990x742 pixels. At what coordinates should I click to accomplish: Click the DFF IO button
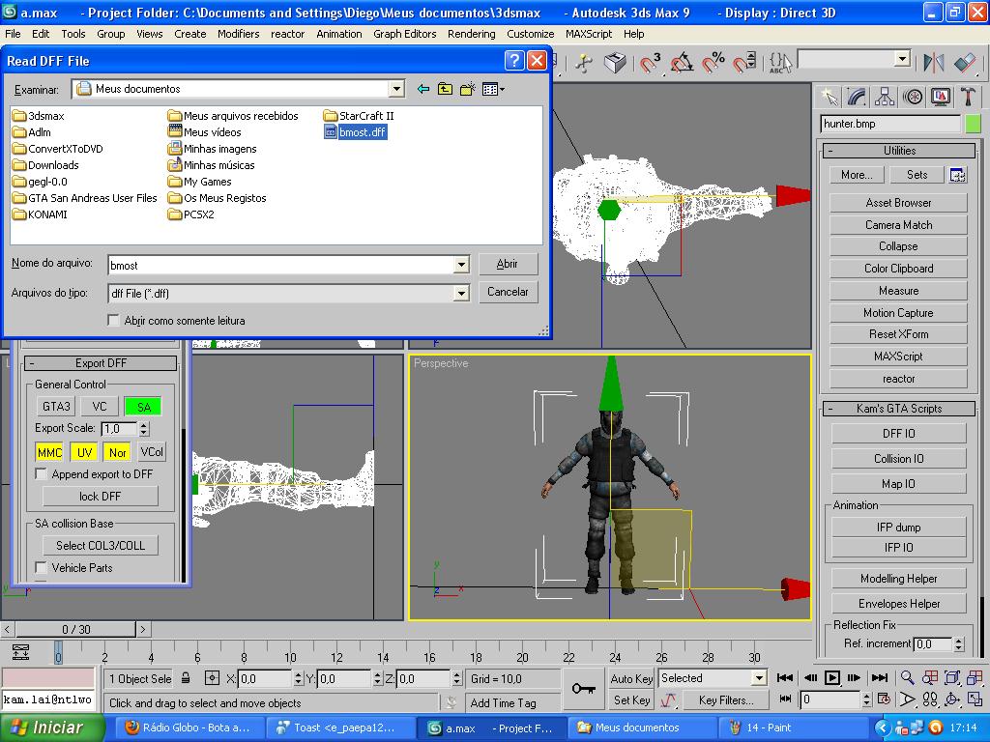click(x=898, y=434)
